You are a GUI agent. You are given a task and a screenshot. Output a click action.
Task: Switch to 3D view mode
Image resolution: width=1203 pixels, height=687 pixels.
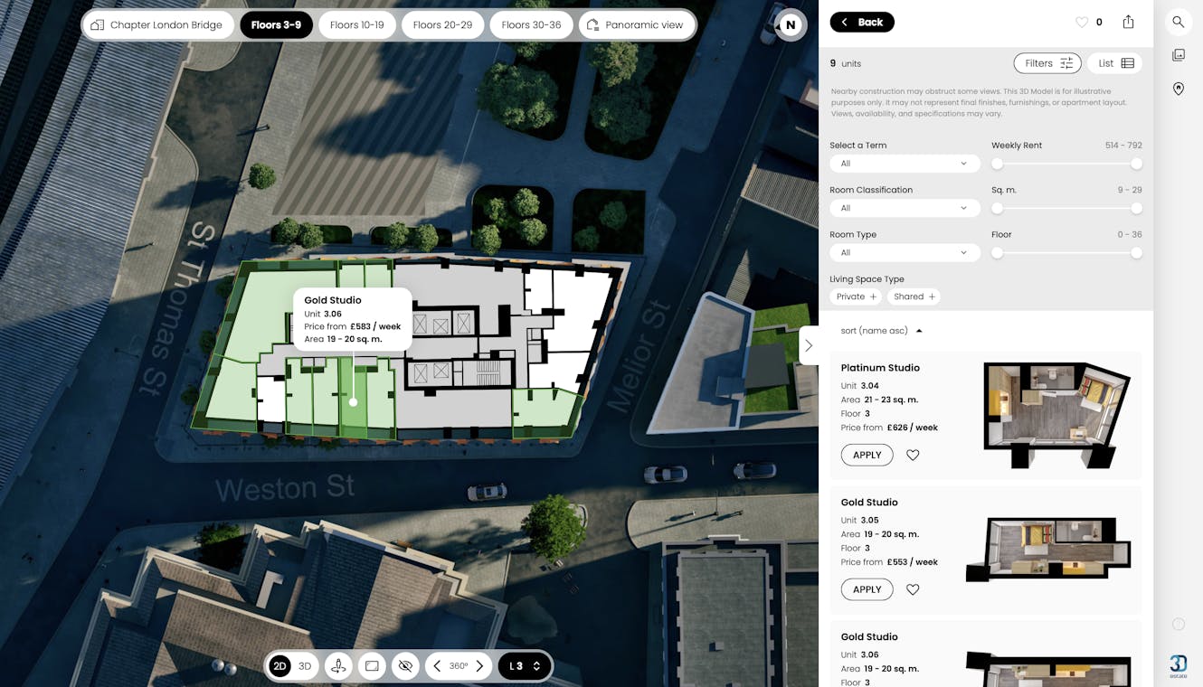pyautogui.click(x=305, y=666)
